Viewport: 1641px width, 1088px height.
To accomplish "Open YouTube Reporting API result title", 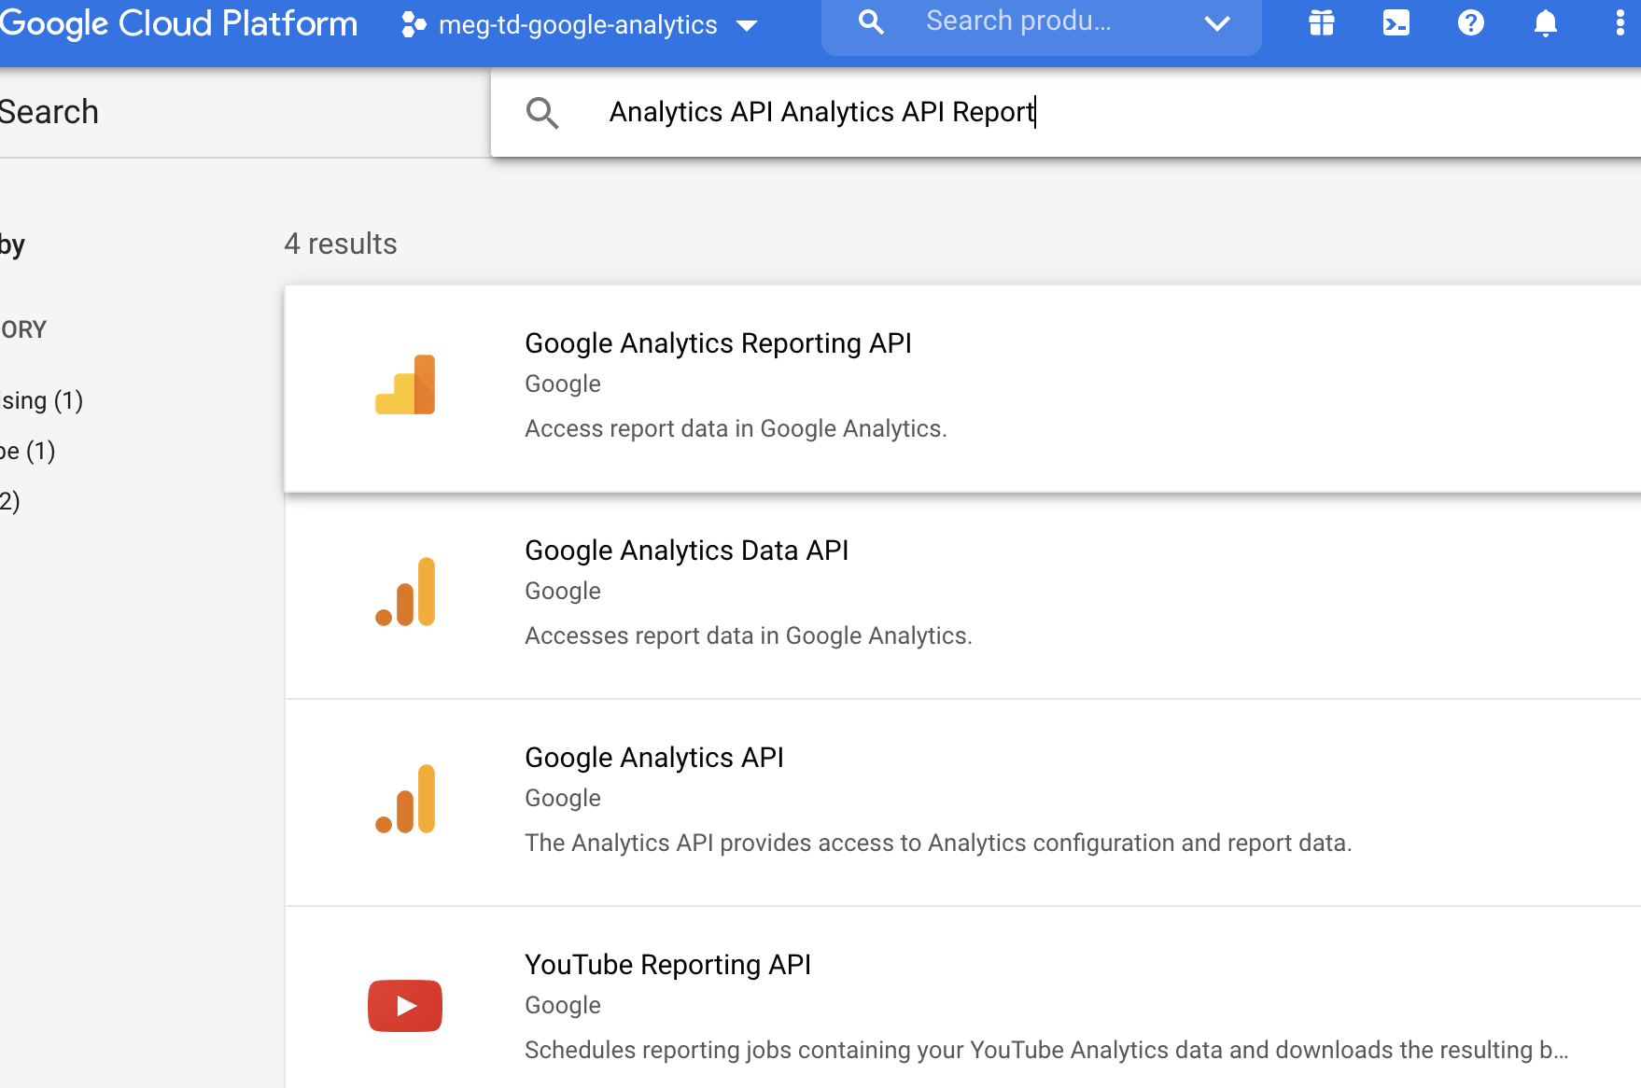I will 667,965.
